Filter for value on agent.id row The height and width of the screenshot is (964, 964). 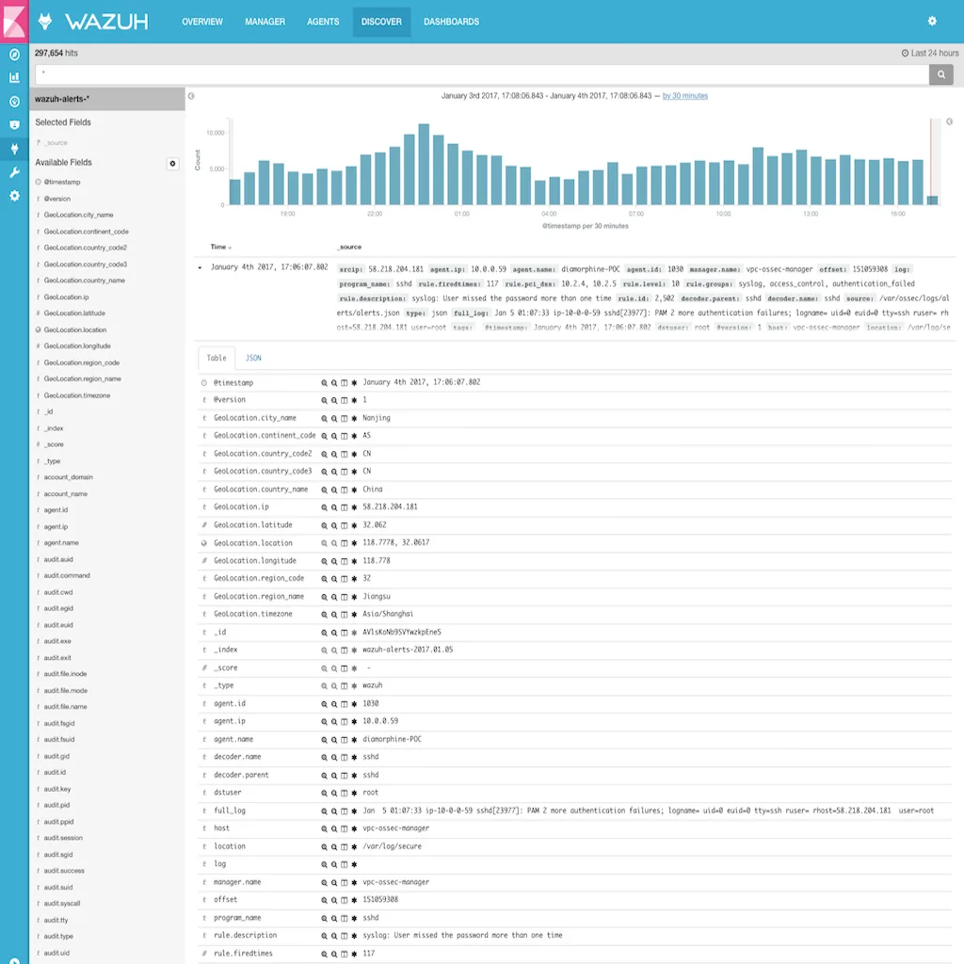pyautogui.click(x=324, y=704)
